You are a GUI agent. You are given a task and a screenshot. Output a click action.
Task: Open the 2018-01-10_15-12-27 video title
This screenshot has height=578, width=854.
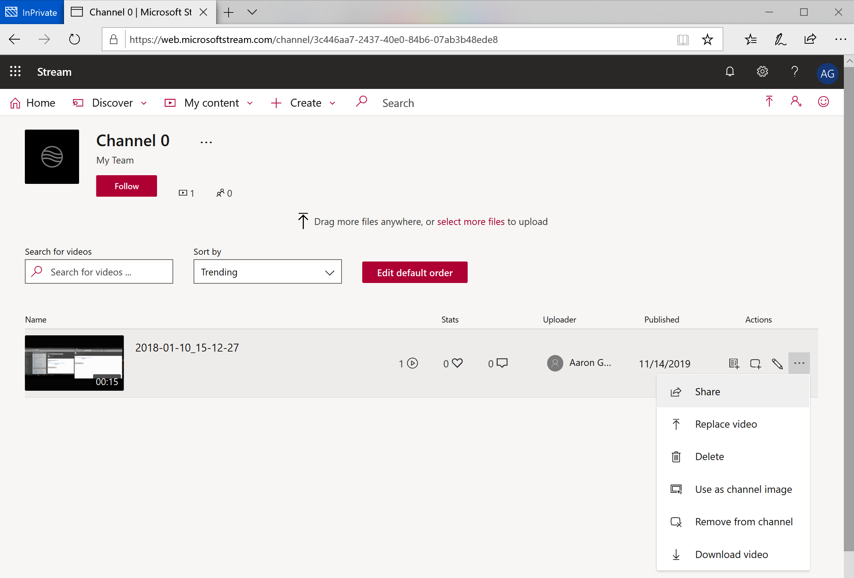(x=187, y=347)
